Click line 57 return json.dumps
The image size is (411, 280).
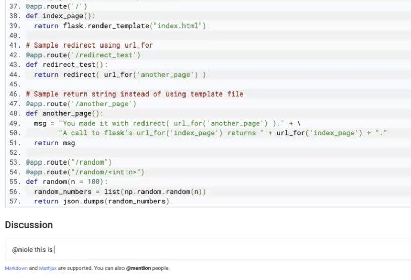click(101, 201)
